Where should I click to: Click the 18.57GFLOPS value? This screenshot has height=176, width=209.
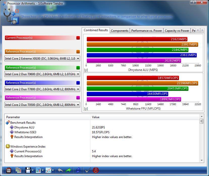click(x=101, y=132)
